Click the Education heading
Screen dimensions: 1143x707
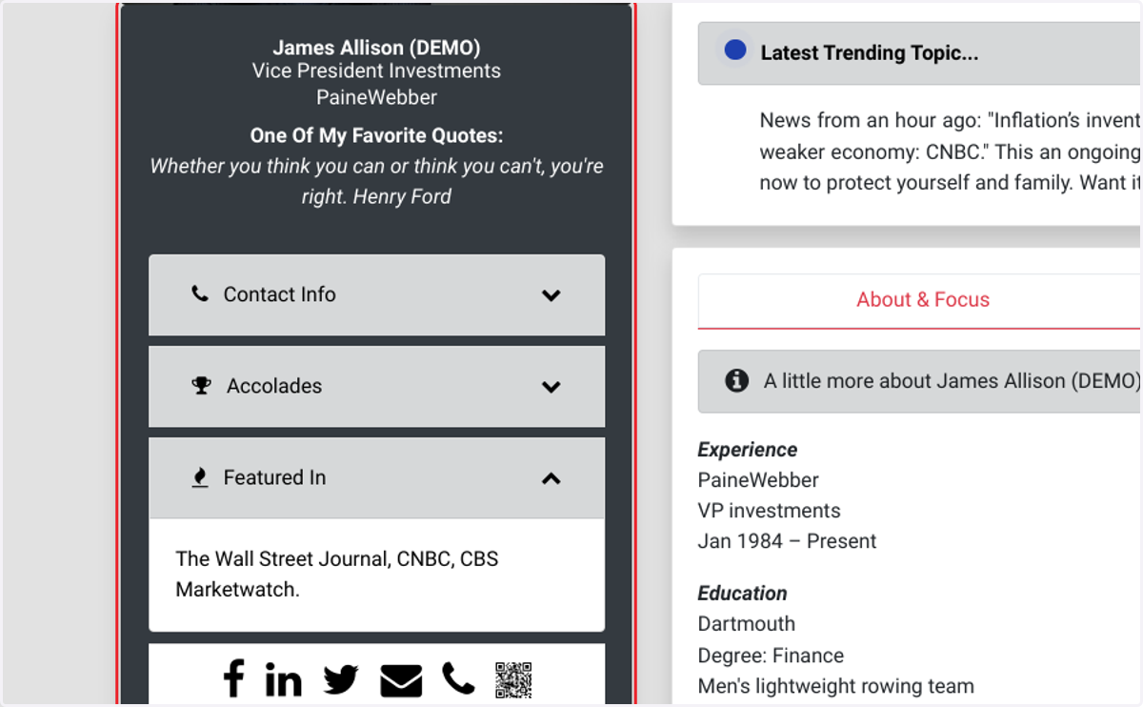point(742,594)
